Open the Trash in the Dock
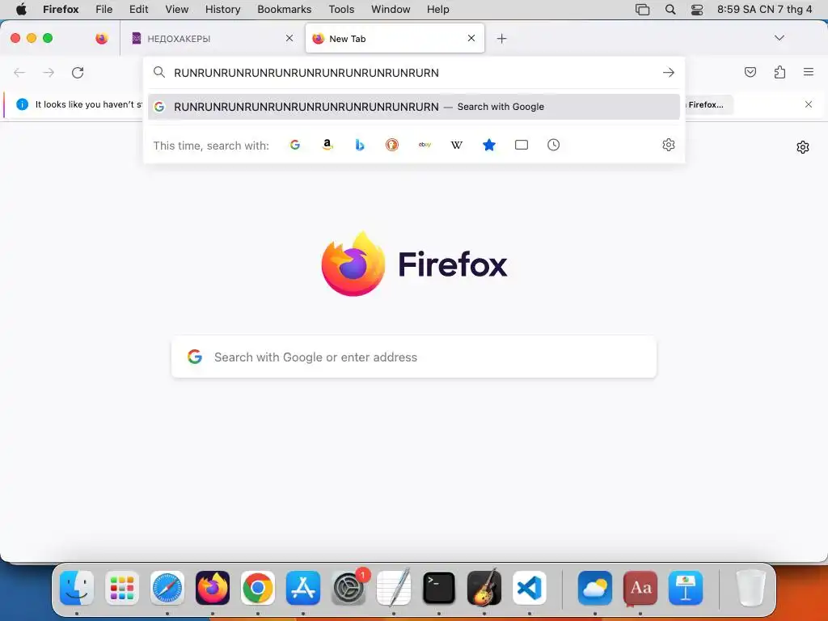 (750, 588)
